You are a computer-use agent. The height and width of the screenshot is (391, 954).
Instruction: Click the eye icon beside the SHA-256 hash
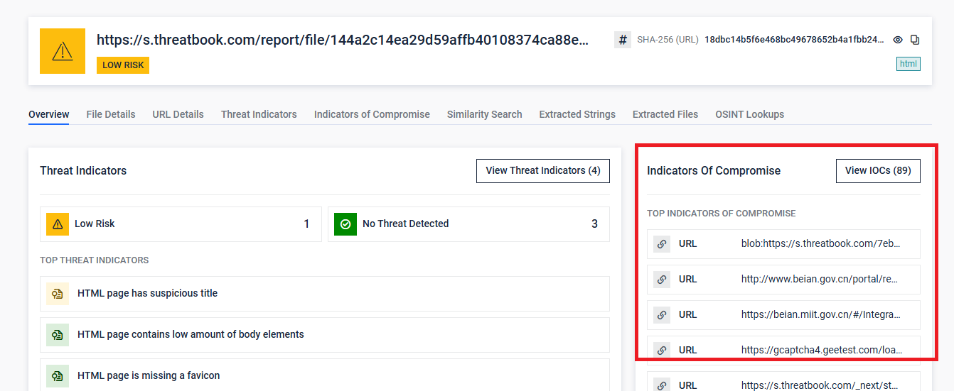tap(898, 40)
